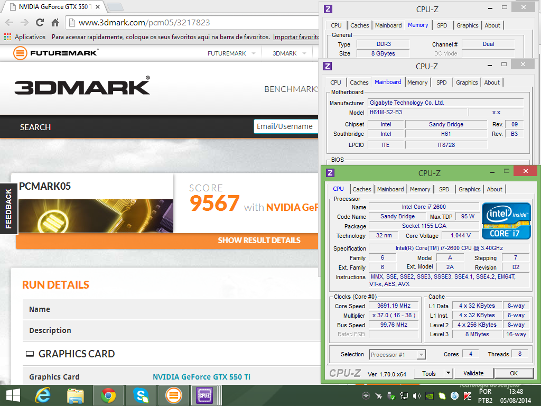This screenshot has height=406, width=541.
Task: Click the safely remove hardware tray icon
Action: tap(391, 395)
